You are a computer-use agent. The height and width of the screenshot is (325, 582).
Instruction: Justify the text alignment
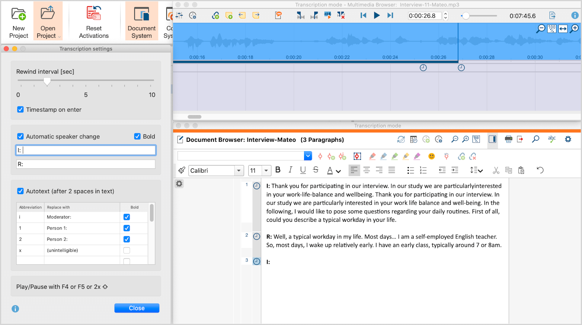[392, 170]
